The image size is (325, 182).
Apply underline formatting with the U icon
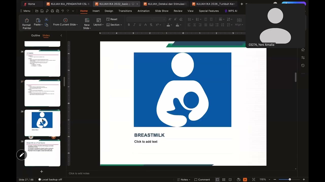tap(140, 25)
